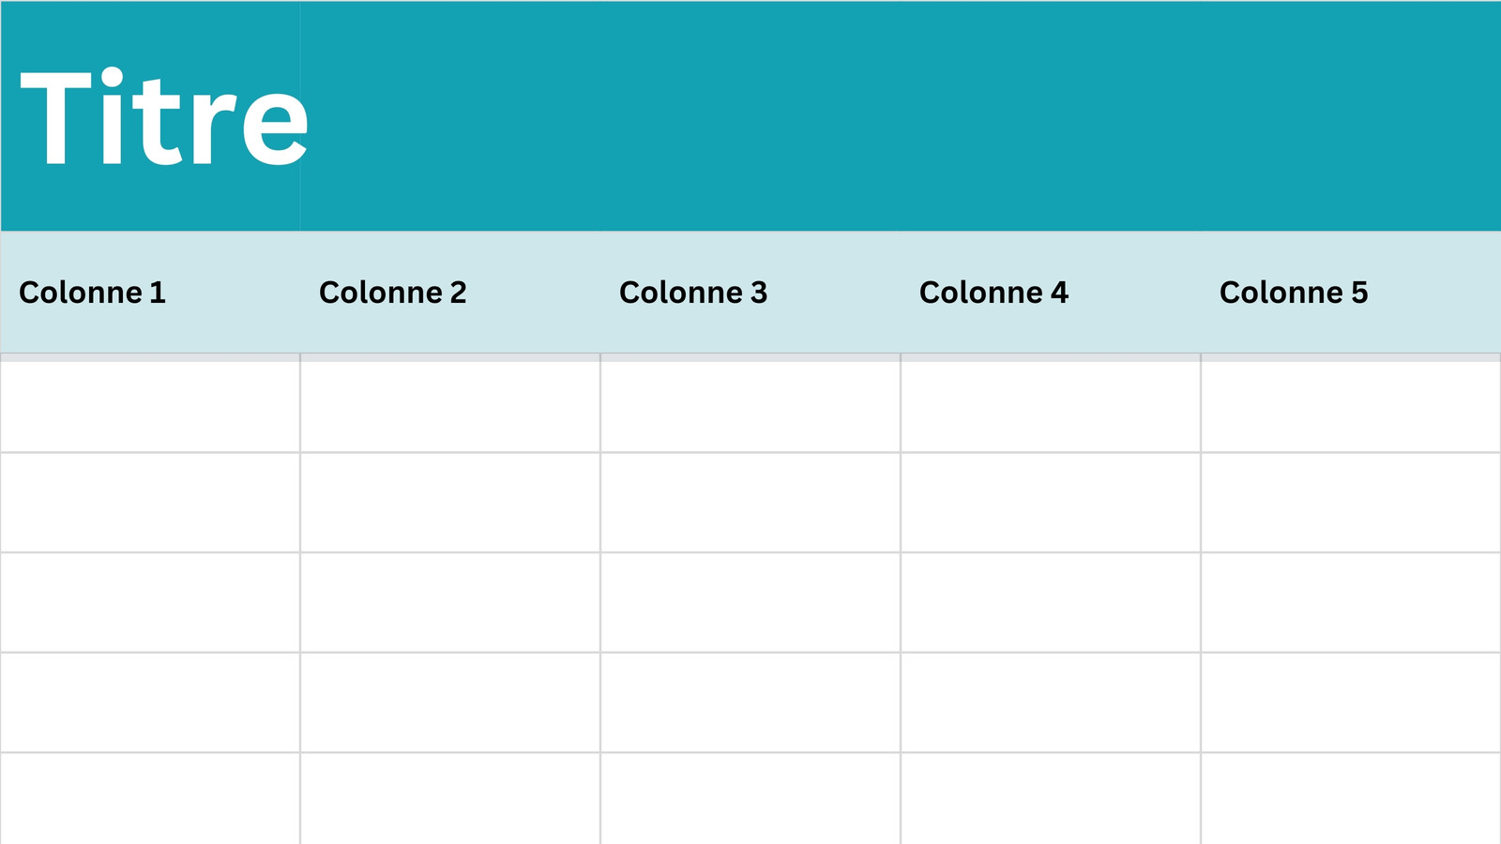Select the Colonne 2 header cell
This screenshot has width=1501, height=844.
pyautogui.click(x=450, y=292)
